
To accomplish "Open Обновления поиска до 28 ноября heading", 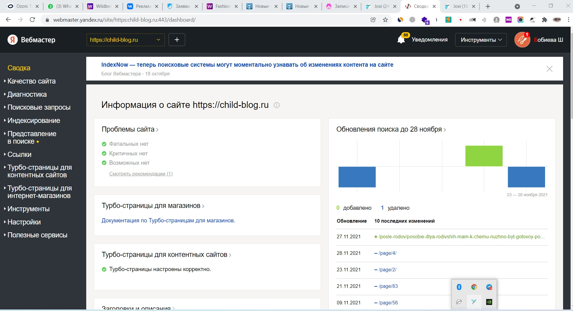I will tap(391, 129).
